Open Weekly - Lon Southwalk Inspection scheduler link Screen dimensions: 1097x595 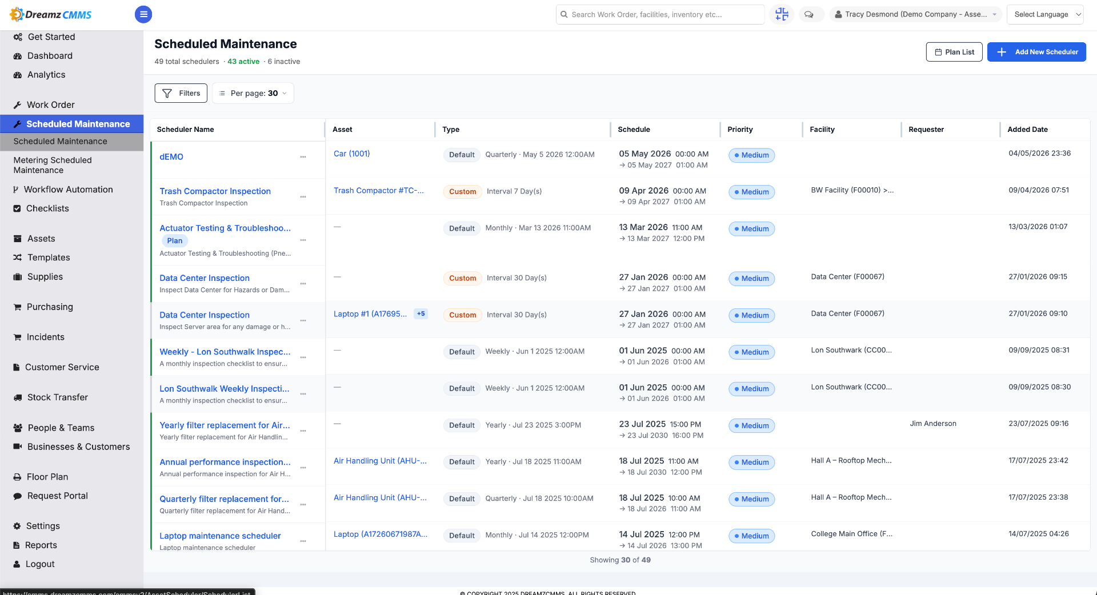(x=225, y=352)
